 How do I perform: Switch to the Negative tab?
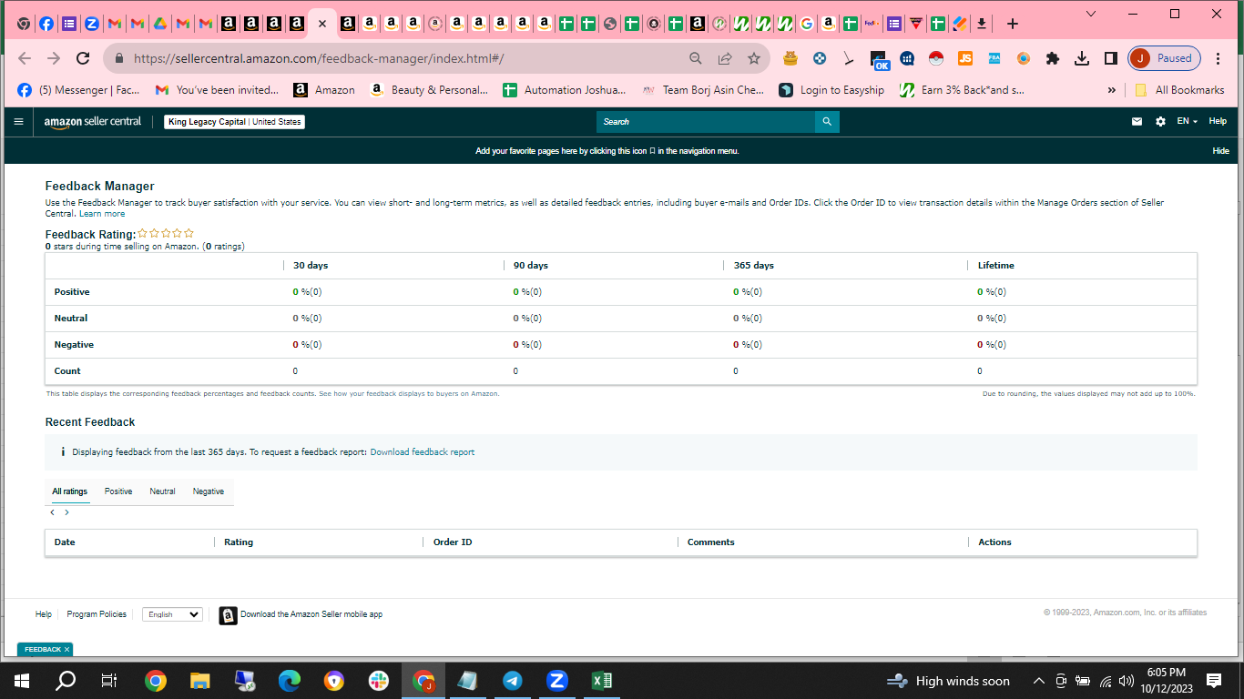point(208,491)
